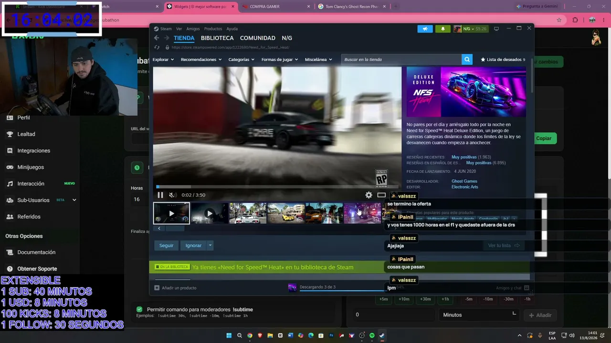The height and width of the screenshot is (343, 611).
Task: Click the media thumbnail strip scrollbar
Action: pos(175,228)
